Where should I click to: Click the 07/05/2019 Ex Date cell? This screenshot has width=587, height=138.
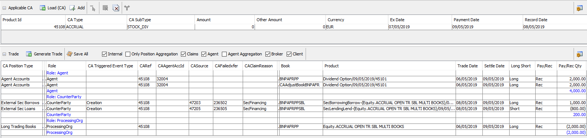click(420, 27)
